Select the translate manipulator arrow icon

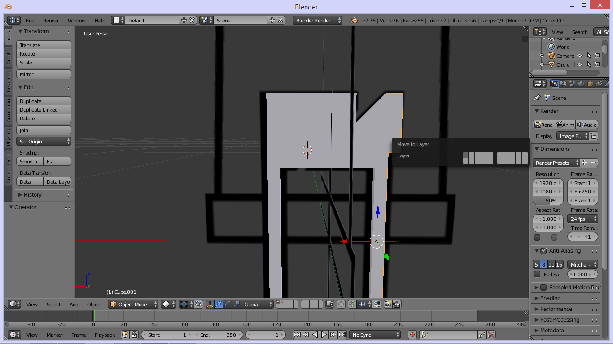coord(219,304)
